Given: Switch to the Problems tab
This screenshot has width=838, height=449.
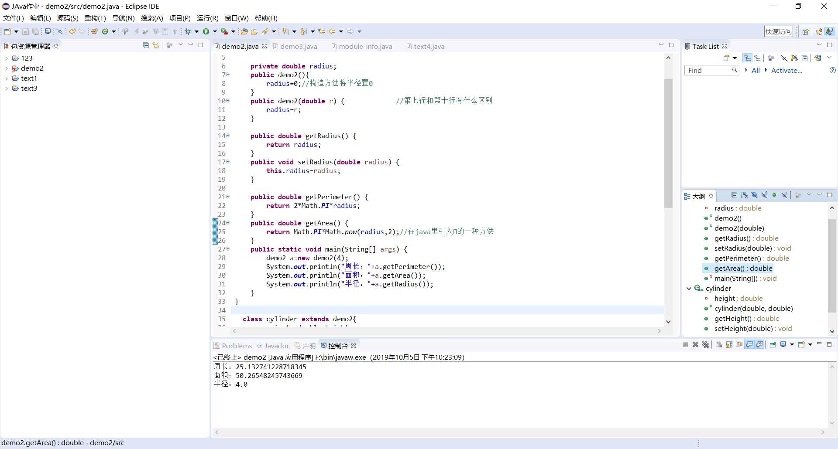Looking at the screenshot, I should click(x=233, y=346).
